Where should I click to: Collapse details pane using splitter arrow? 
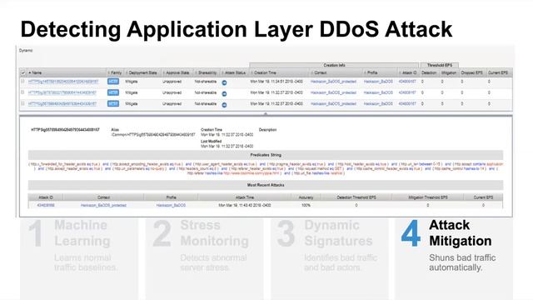click(266, 114)
